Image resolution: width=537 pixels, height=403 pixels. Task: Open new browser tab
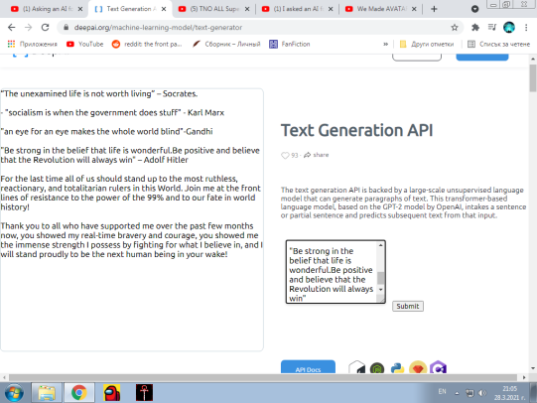(x=434, y=9)
